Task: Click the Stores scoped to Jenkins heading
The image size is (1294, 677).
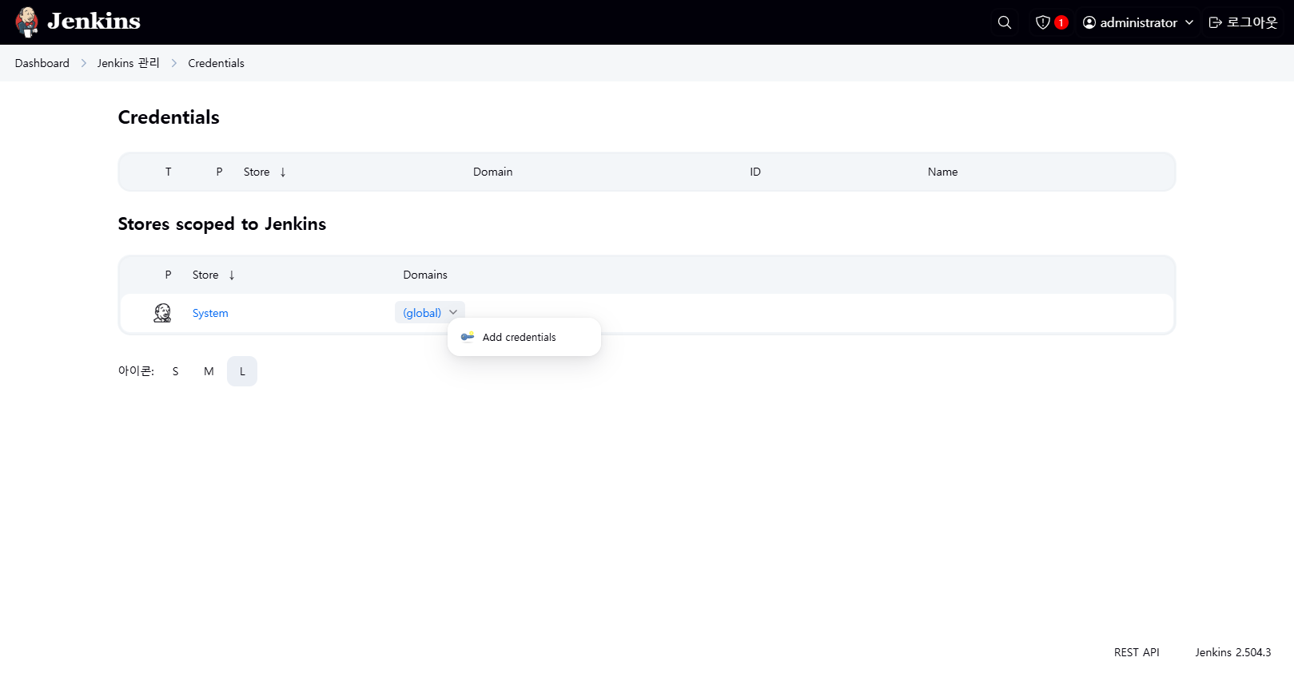Action: click(x=222, y=224)
